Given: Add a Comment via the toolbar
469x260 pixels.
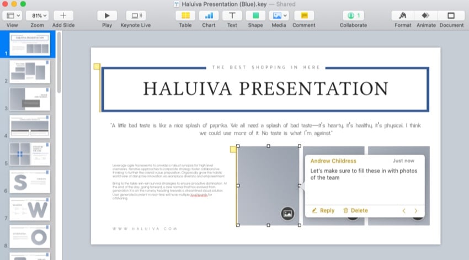Looking at the screenshot, I should click(304, 15).
